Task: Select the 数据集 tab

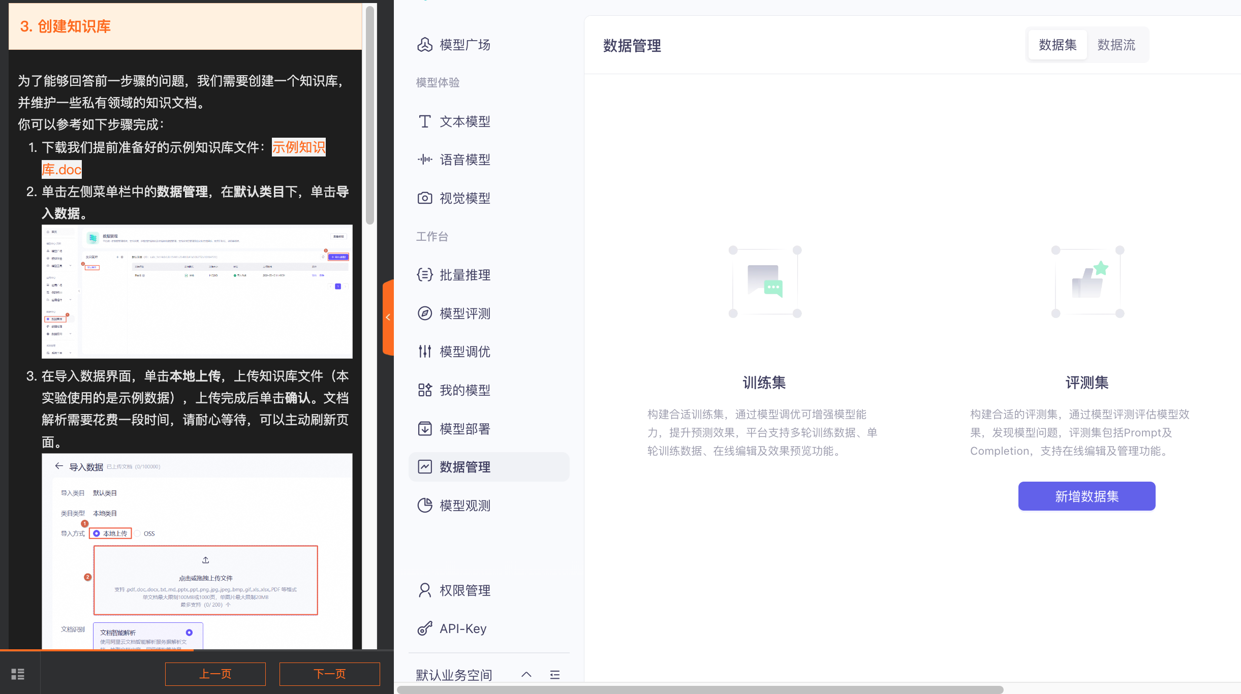Action: (x=1058, y=45)
